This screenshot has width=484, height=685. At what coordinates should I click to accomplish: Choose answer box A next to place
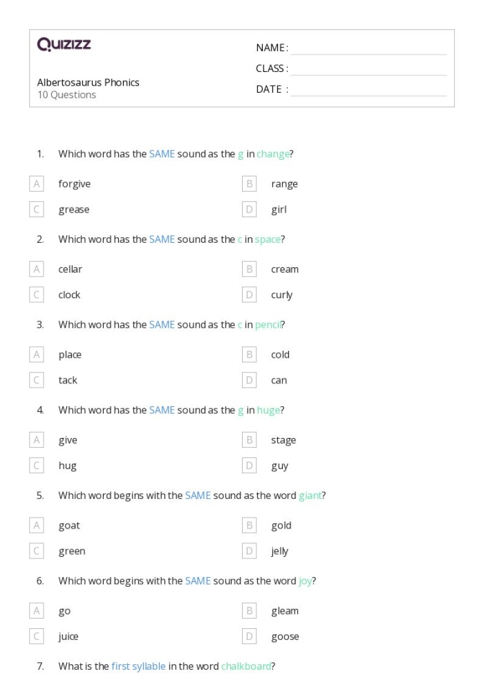pyautogui.click(x=37, y=355)
